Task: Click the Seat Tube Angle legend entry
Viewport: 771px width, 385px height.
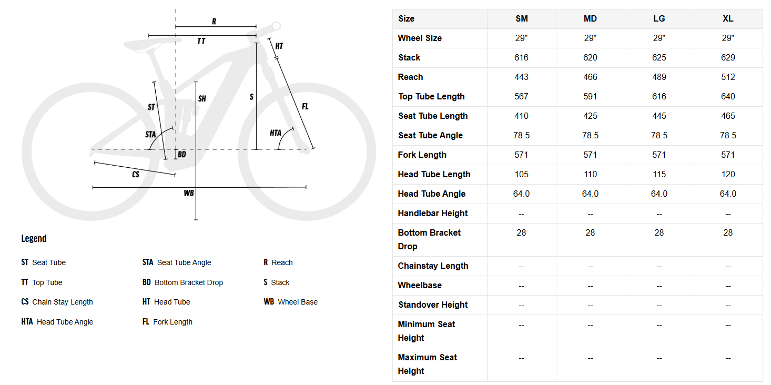Action: pyautogui.click(x=177, y=262)
